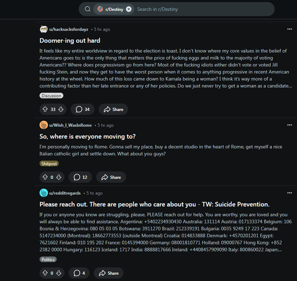This screenshot has height=281, width=297.
Task: Click u/redditregards avatar image
Action: click(44, 193)
